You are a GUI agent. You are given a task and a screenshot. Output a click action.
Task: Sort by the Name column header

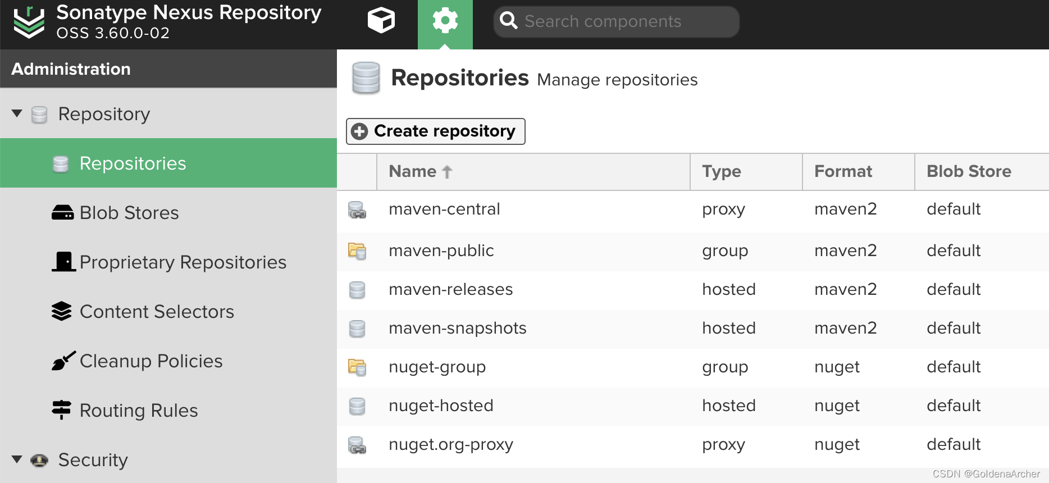click(533, 171)
